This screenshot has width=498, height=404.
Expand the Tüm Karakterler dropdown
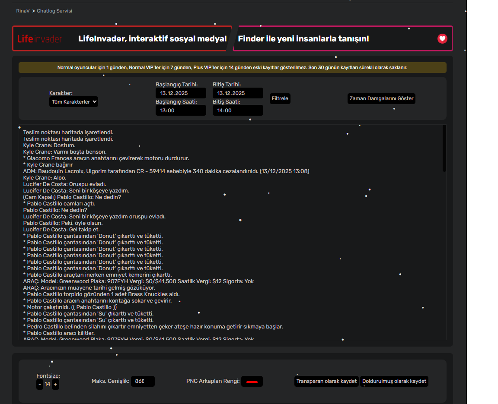click(73, 102)
